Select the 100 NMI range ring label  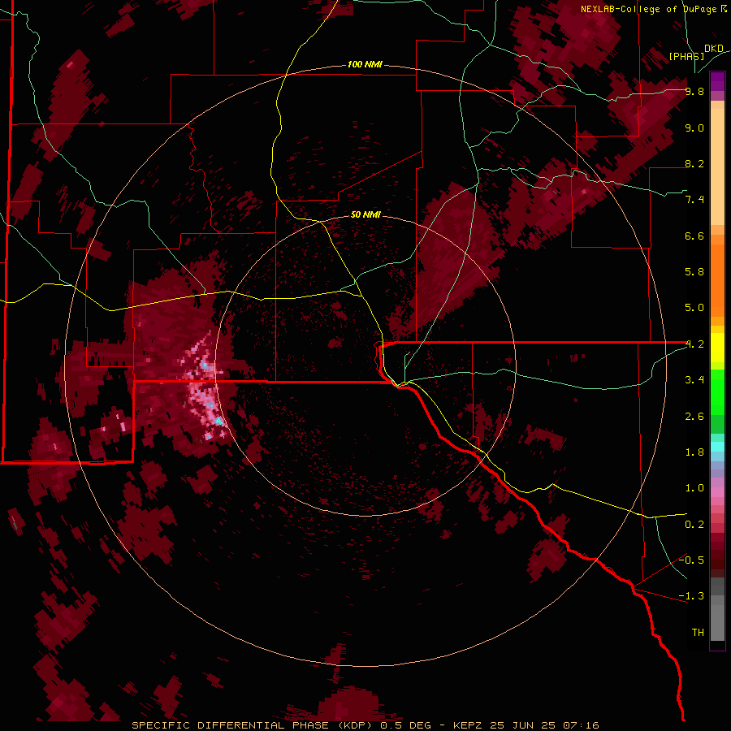click(x=365, y=64)
